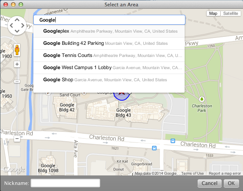
Task: Pick the Google Tennis Courts suggestion
Action: [x=109, y=55]
